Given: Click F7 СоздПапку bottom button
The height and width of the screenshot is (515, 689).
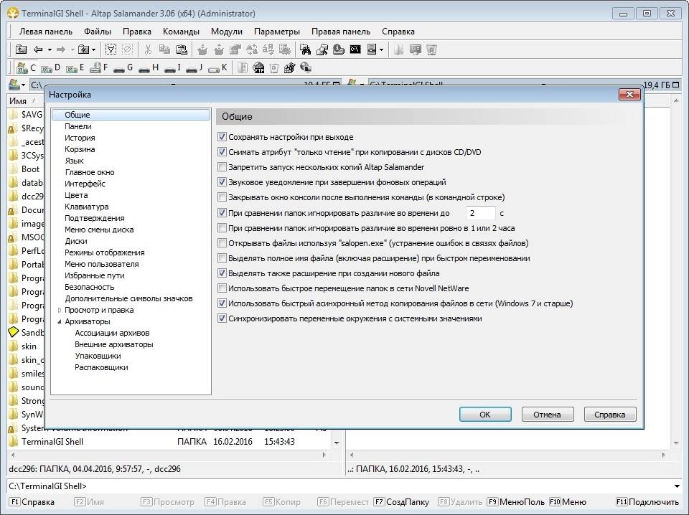Looking at the screenshot, I should point(401,502).
